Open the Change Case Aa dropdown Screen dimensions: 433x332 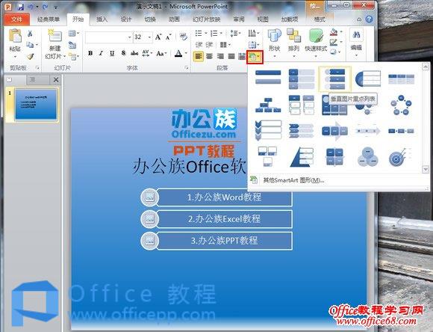[161, 53]
